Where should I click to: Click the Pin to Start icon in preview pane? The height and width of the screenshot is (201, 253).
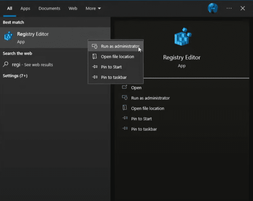(x=125, y=118)
